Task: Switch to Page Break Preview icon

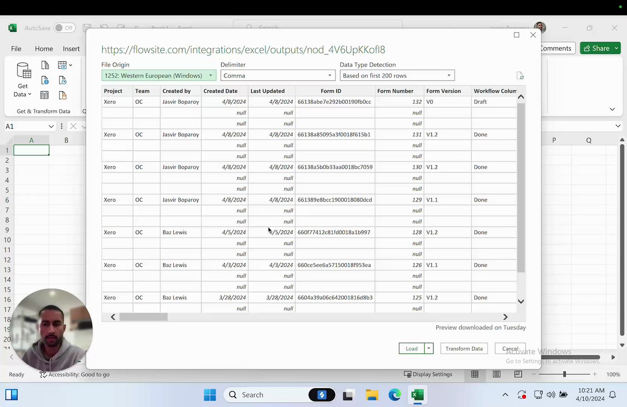Action: (x=518, y=374)
